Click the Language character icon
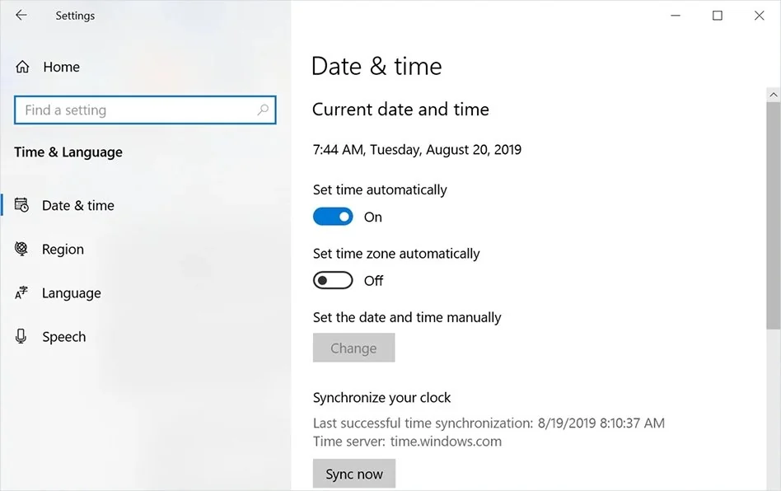 click(22, 293)
